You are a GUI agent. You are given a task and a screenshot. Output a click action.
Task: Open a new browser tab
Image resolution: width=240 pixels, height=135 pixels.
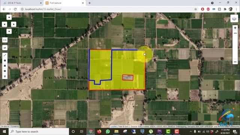click(x=90, y=3)
